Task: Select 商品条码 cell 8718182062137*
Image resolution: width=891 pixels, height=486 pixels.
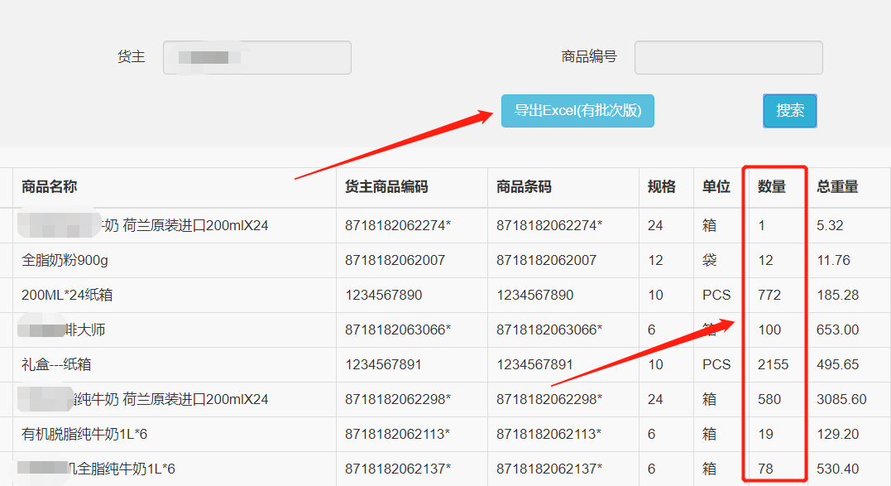Action: pos(549,469)
